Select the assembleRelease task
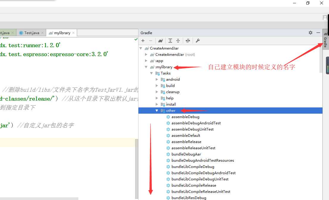Screen dimensions: 329x200 coord(186,142)
